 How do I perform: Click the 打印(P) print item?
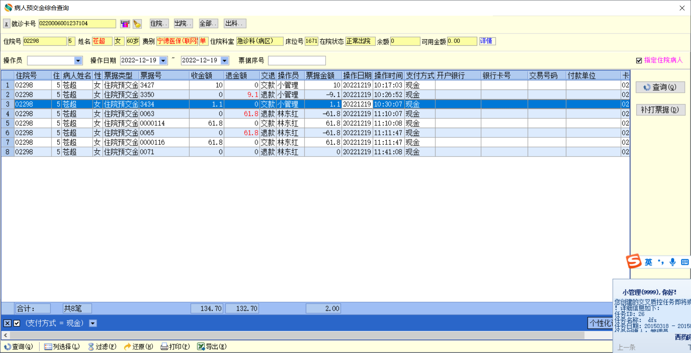(175, 347)
